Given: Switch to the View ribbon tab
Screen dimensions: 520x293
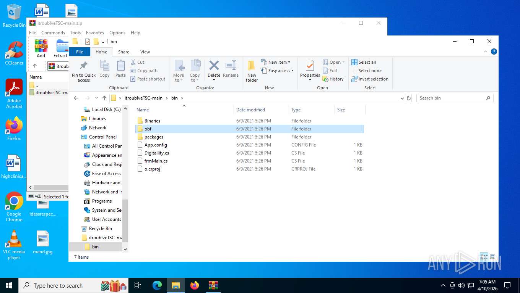Looking at the screenshot, I should pyautogui.click(x=145, y=52).
